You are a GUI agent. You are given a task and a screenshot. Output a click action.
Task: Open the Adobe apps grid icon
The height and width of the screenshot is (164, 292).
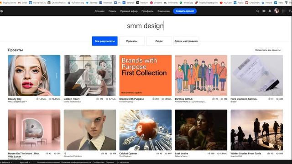point(284,11)
